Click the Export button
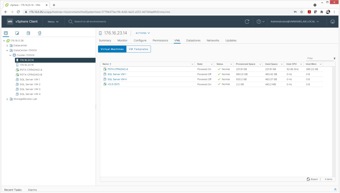The image size is (340, 193). click(x=312, y=179)
